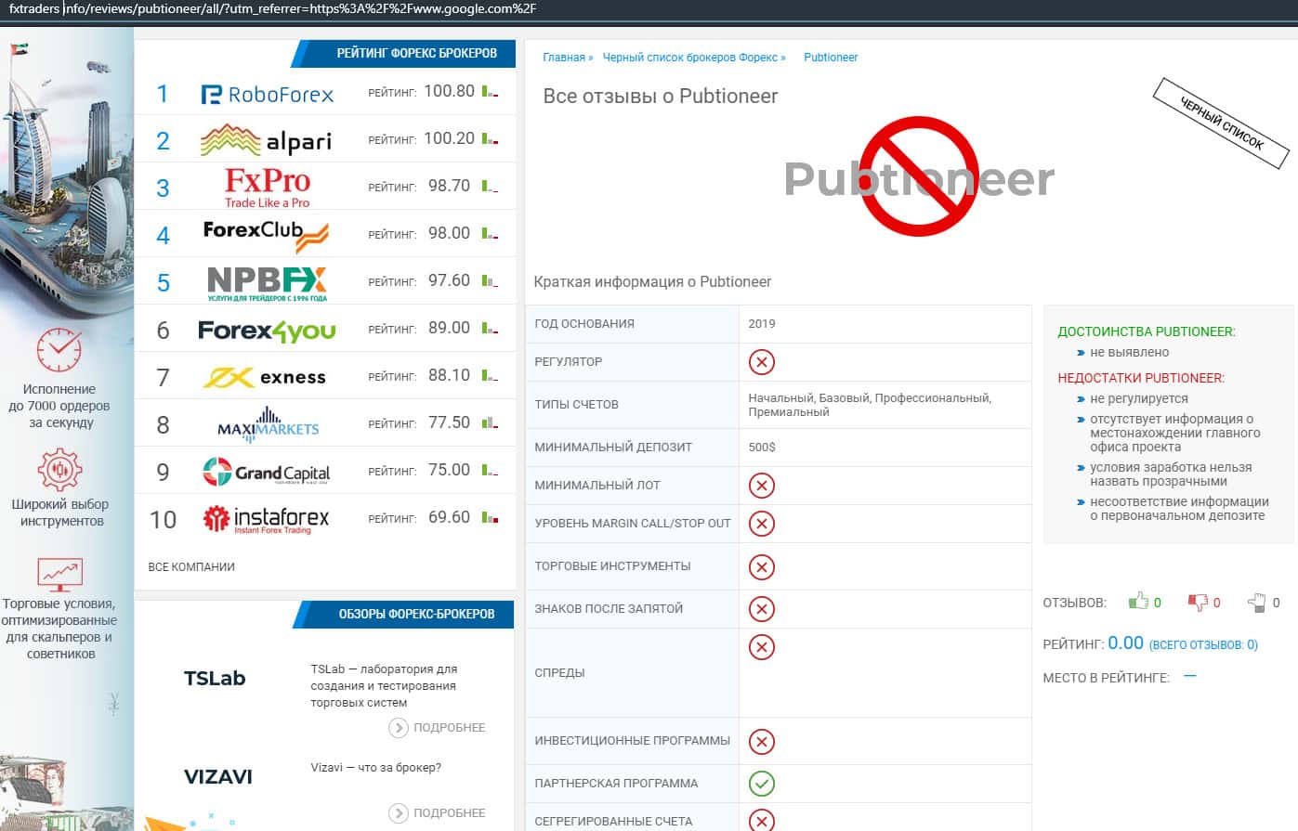Open the MaxiMarkets broker logo
The height and width of the screenshot is (831, 1298).
[268, 424]
